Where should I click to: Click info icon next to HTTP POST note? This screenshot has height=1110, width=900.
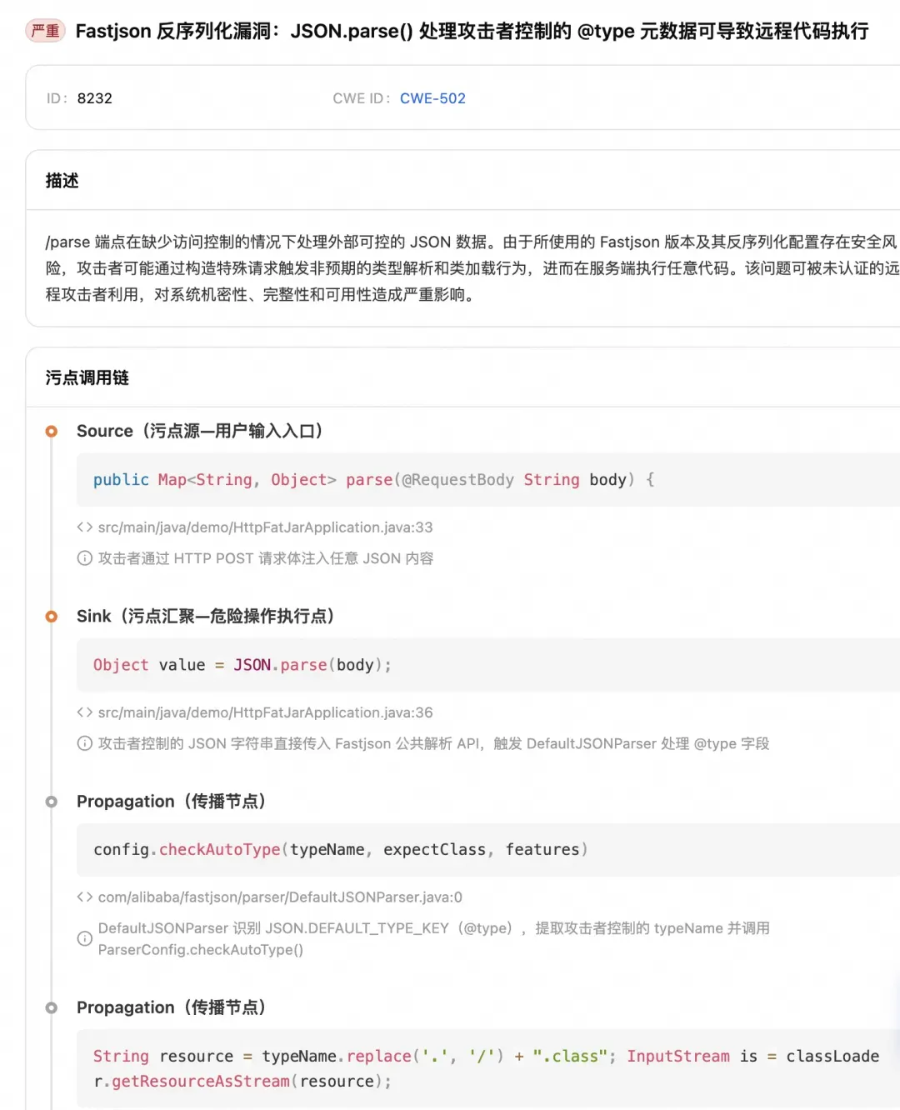click(x=84, y=558)
